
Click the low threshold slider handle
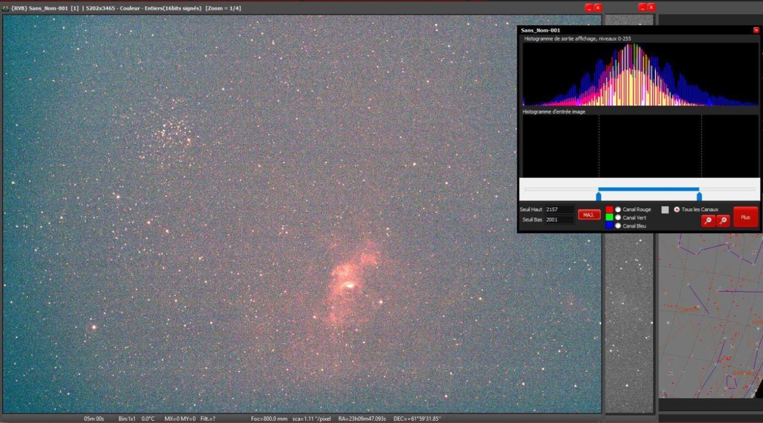(x=598, y=196)
